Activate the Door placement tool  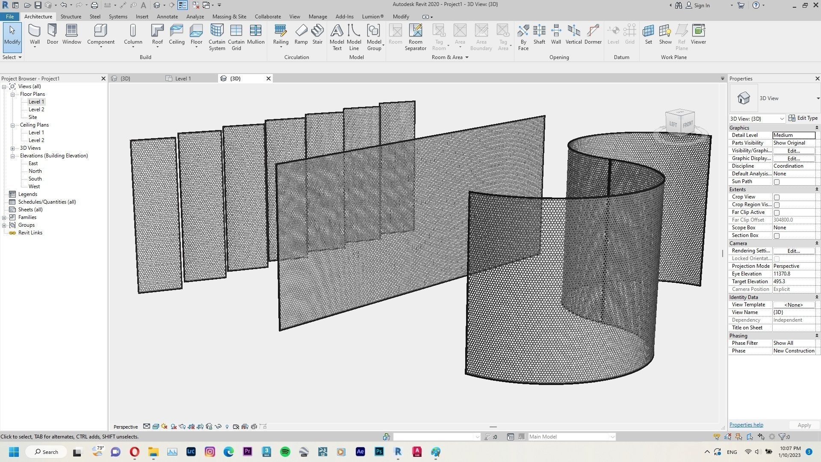click(x=52, y=34)
